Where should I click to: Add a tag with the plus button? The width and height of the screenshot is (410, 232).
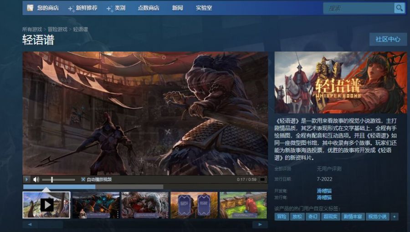click(x=395, y=217)
